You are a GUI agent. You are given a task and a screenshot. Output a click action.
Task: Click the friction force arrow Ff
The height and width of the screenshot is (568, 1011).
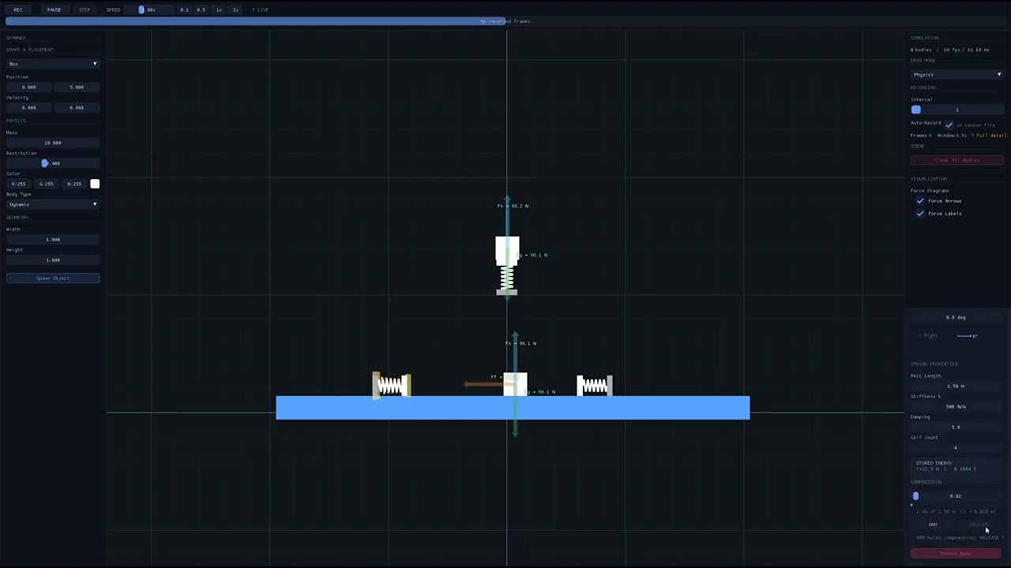pyautogui.click(x=483, y=384)
